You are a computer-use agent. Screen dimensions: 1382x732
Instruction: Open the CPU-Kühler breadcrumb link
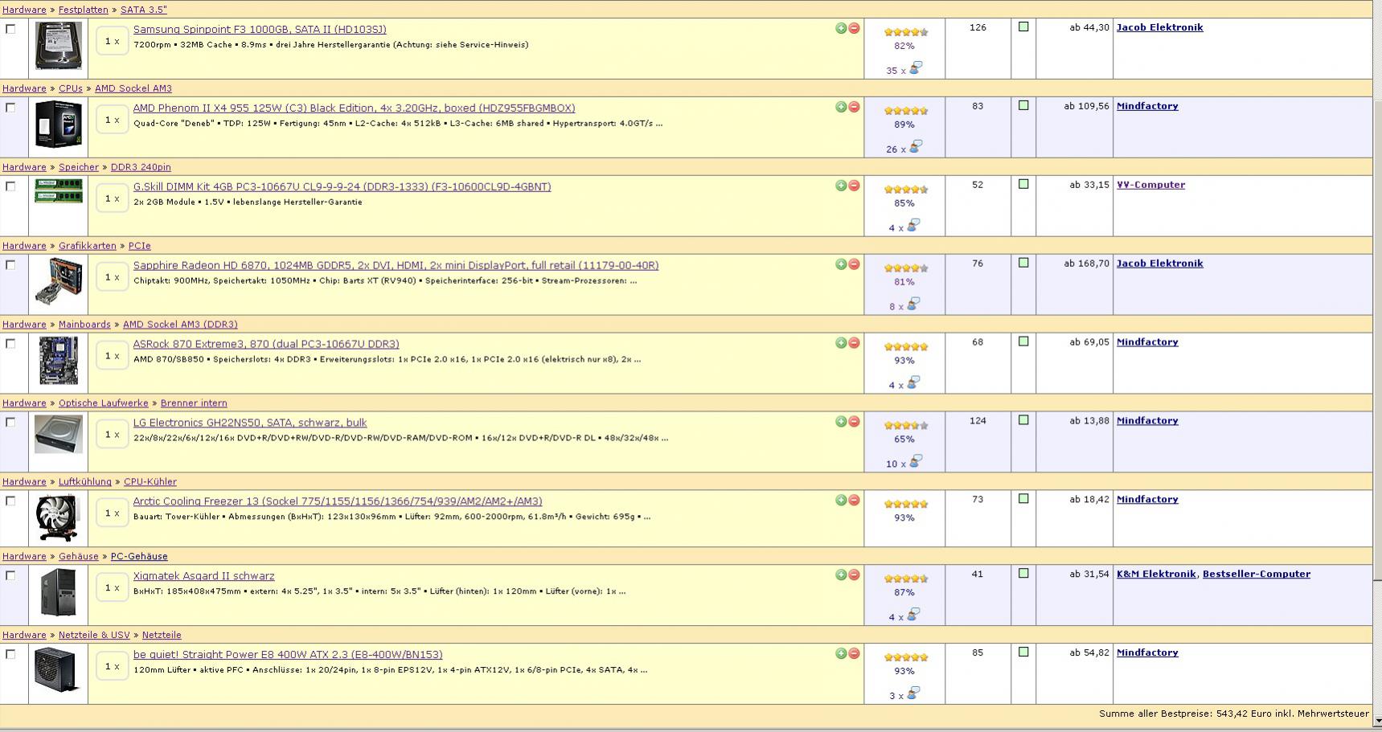click(150, 482)
